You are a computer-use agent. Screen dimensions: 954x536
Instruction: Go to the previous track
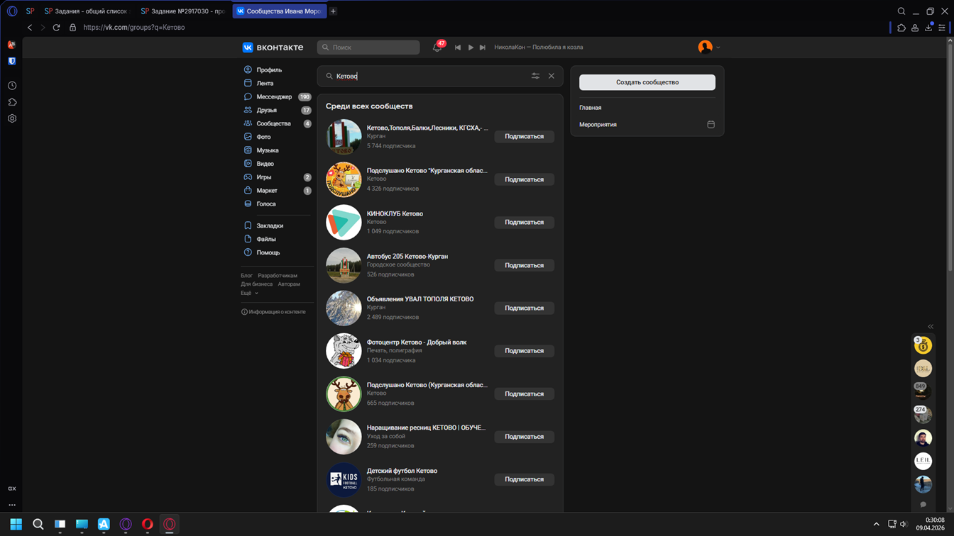click(458, 48)
